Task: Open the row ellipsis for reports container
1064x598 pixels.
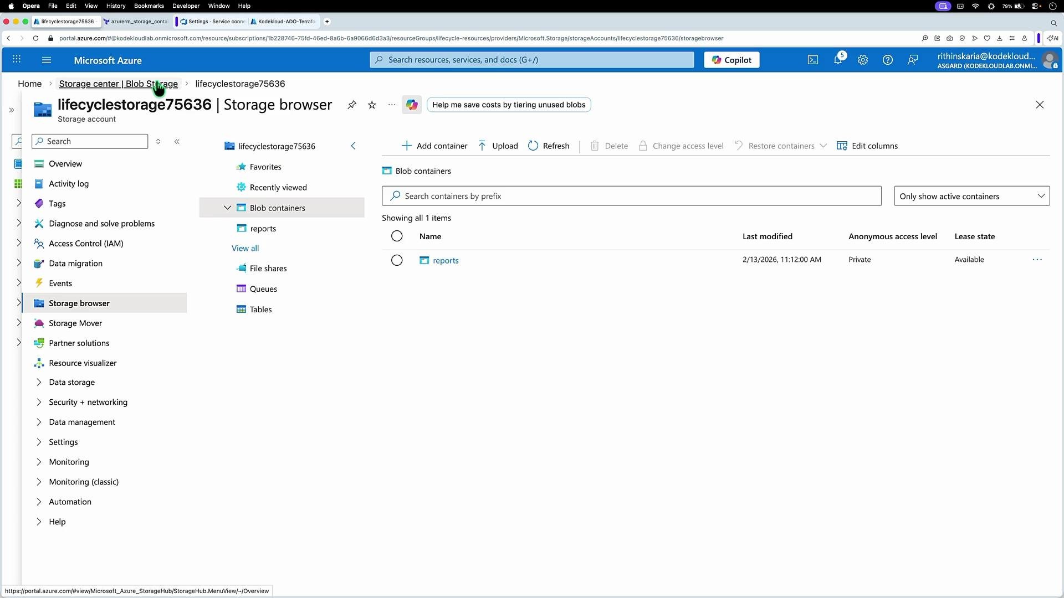Action: click(1037, 260)
